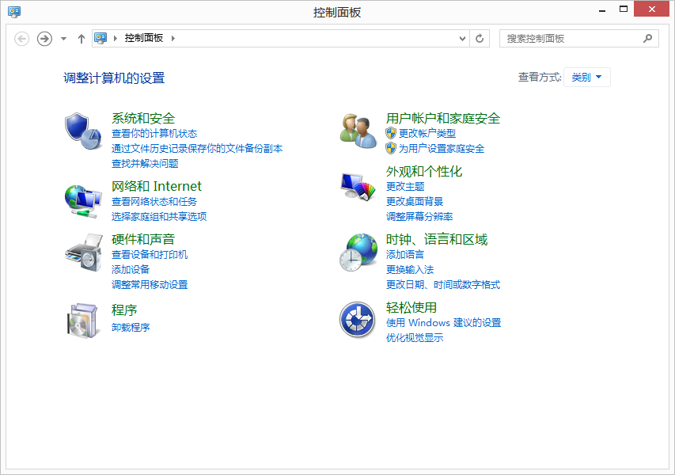Open the 系统和安全 shield icon
The width and height of the screenshot is (675, 475).
pyautogui.click(x=83, y=131)
